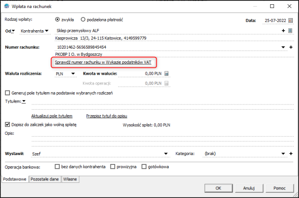Click the Kwota w walucie amount field
The image size is (299, 198).
[x=141, y=74]
